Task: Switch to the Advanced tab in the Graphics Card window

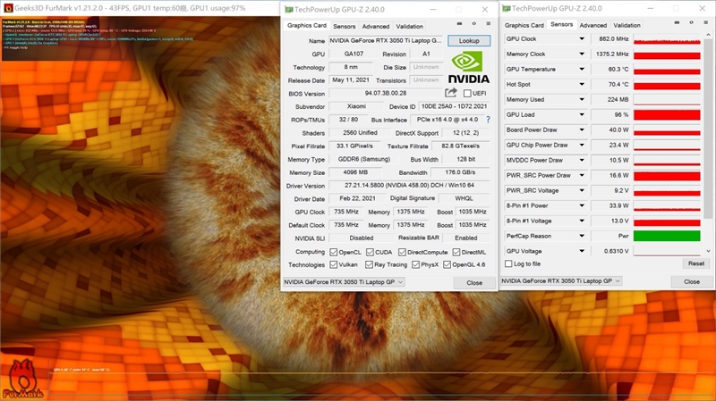Action: [x=375, y=27]
